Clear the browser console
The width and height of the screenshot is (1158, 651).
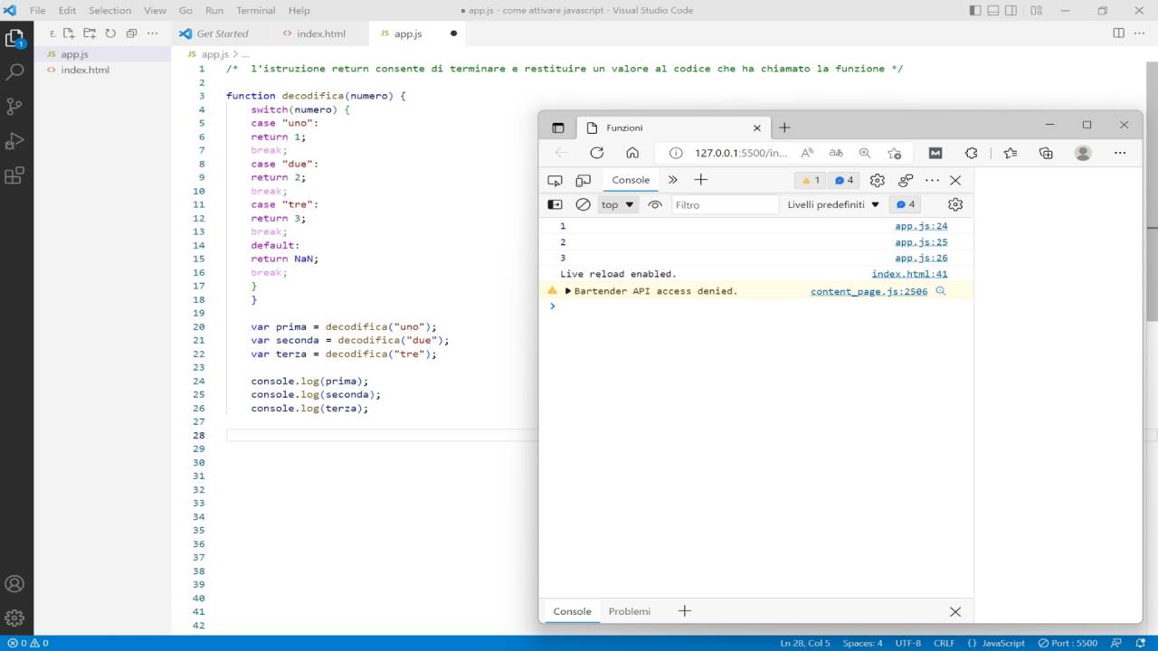click(583, 204)
